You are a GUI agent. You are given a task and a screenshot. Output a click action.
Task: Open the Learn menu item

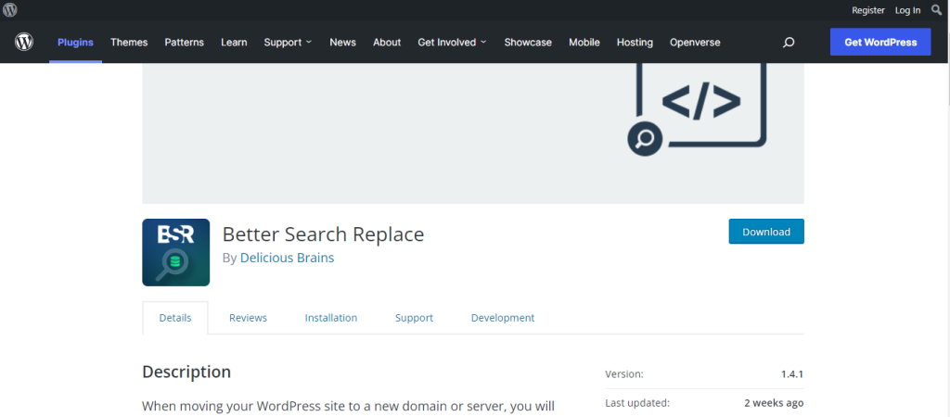(234, 43)
